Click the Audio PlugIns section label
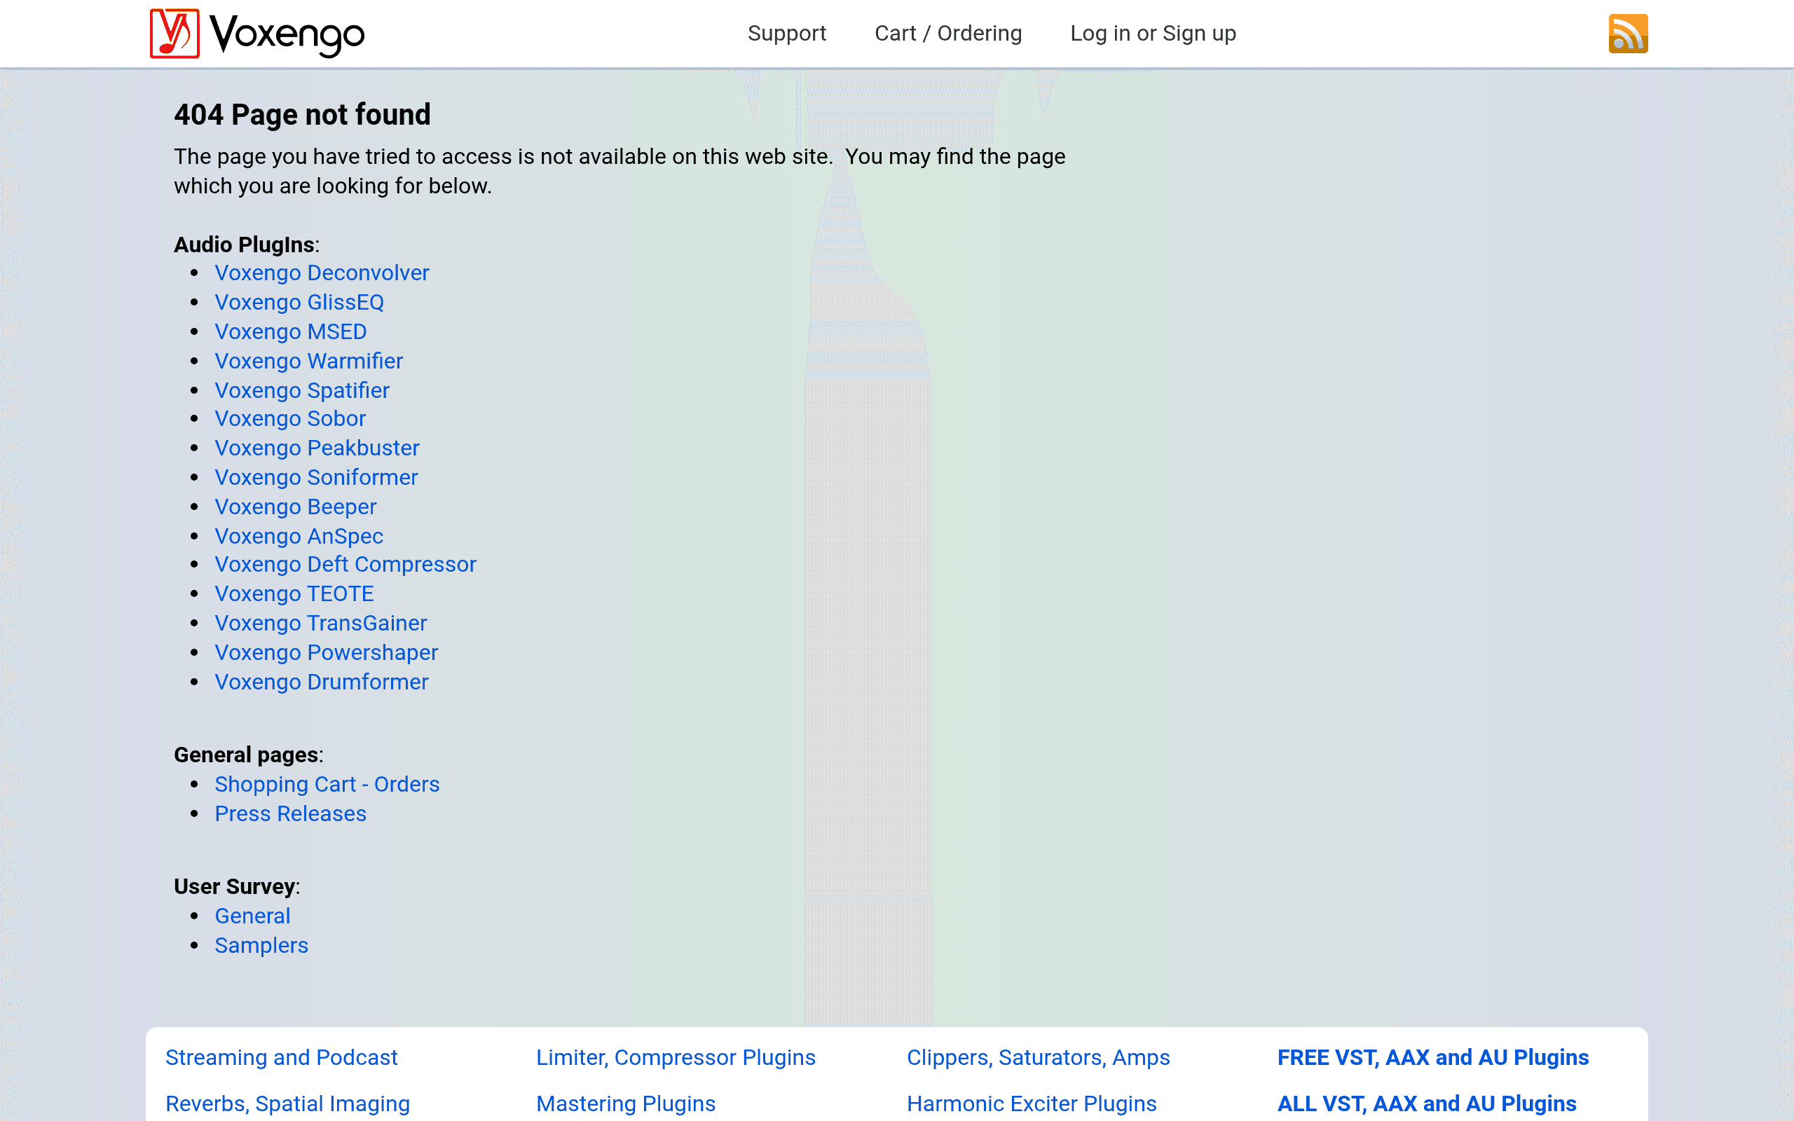1794x1121 pixels. coord(247,245)
